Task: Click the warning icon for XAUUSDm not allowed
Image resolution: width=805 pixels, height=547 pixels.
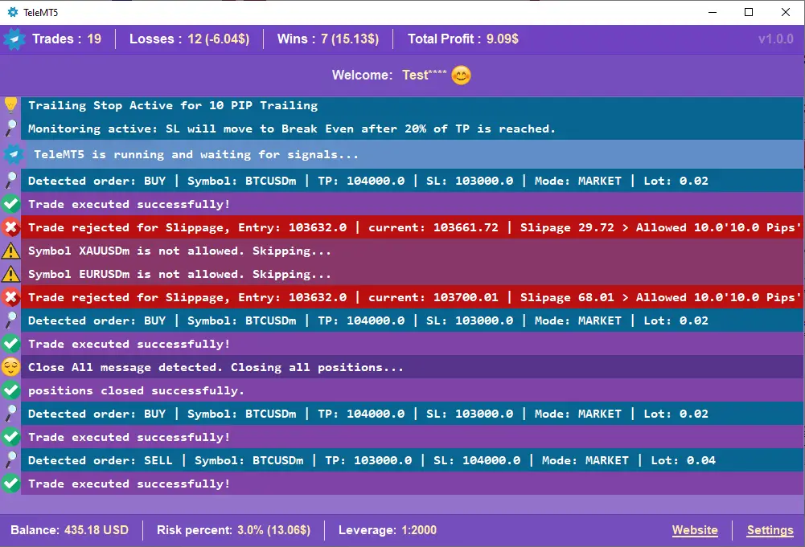Action: tap(10, 251)
